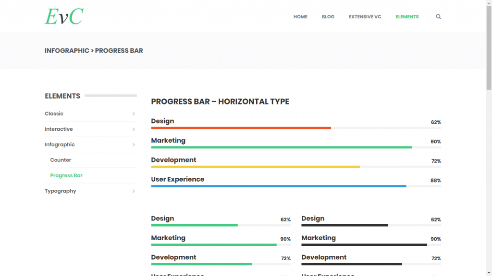The width and height of the screenshot is (492, 276).
Task: Click the 'Marketing' label above black bar
Action: 319,238
